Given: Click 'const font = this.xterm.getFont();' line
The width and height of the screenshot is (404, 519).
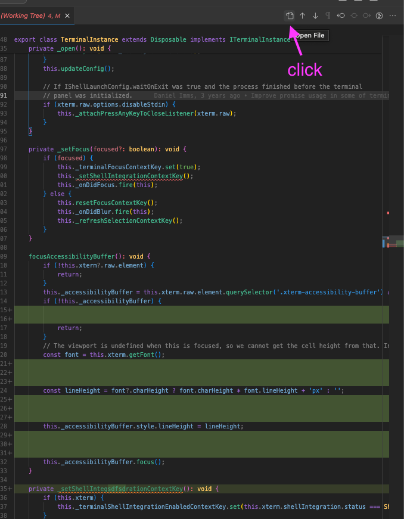Looking at the screenshot, I should 104,355.
